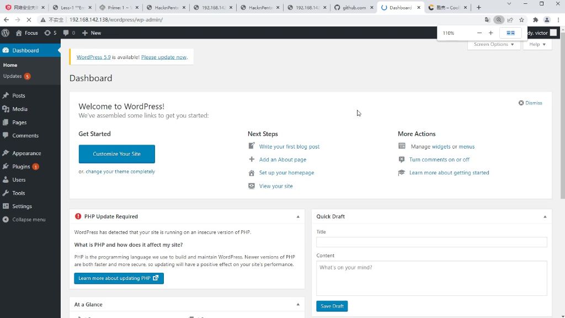This screenshot has height=318, width=565.
Task: Select the Dashboard sidebar item
Action: pyautogui.click(x=30, y=50)
